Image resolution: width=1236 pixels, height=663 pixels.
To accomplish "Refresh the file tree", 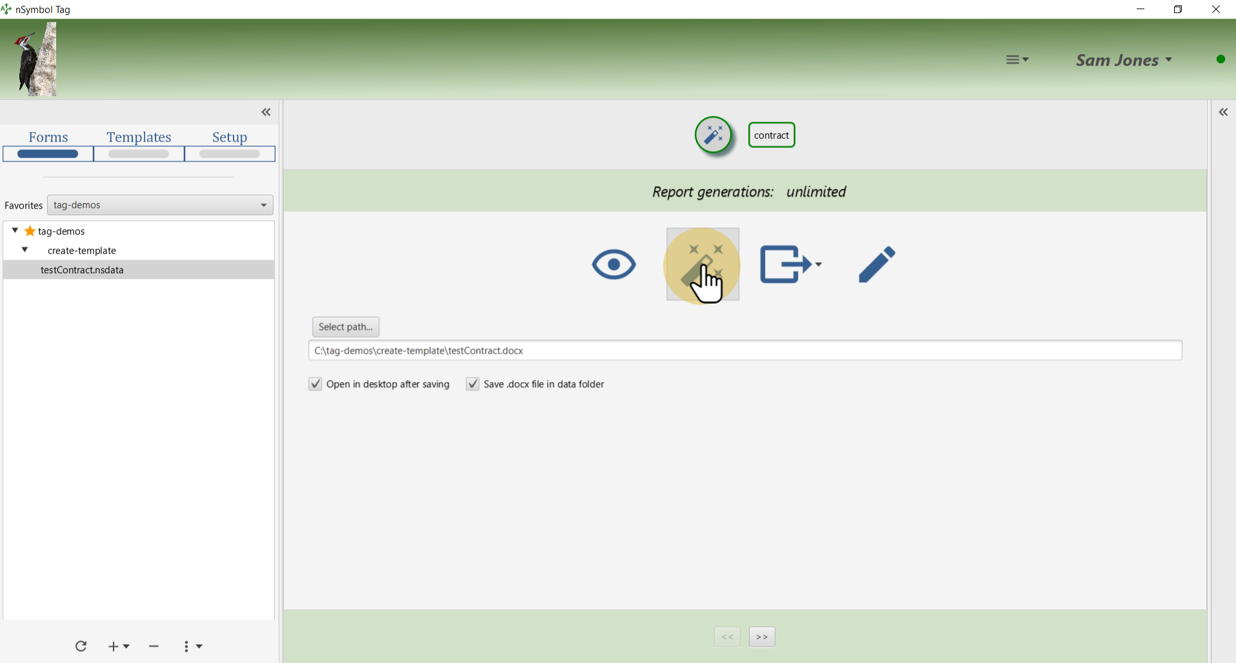I will click(x=81, y=646).
